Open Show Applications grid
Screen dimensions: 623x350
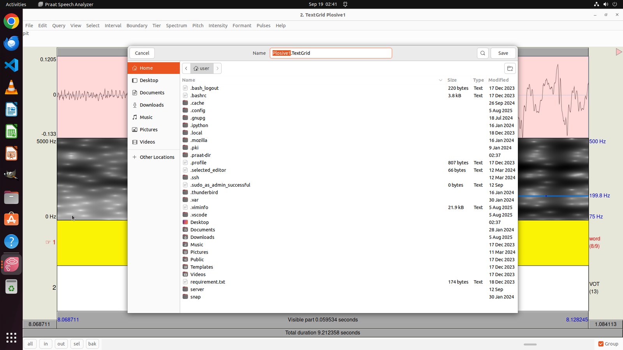pyautogui.click(x=11, y=338)
